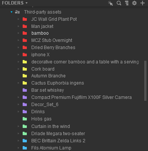Screen dimensions: 148x151
Task: Open the folders settings gear icon
Action: [x=134, y=3]
